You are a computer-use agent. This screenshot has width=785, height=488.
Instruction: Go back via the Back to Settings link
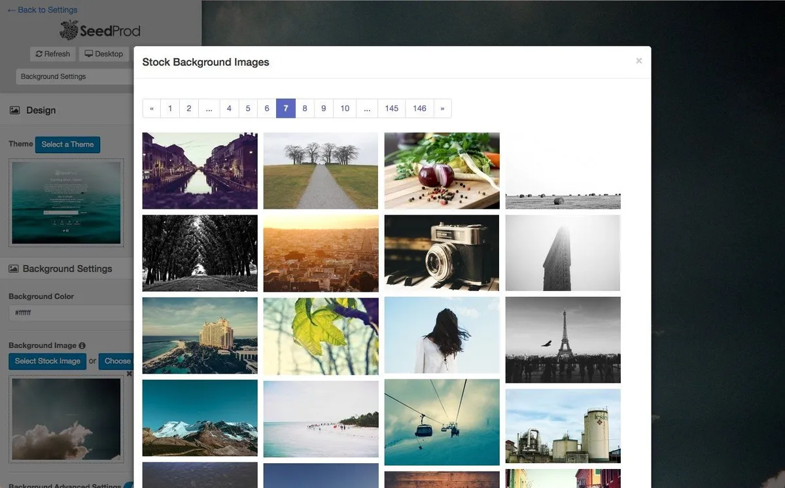point(43,10)
